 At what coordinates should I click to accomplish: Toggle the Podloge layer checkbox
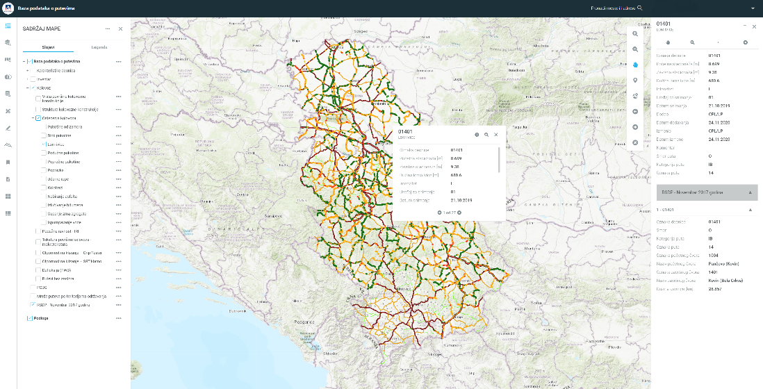click(30, 318)
